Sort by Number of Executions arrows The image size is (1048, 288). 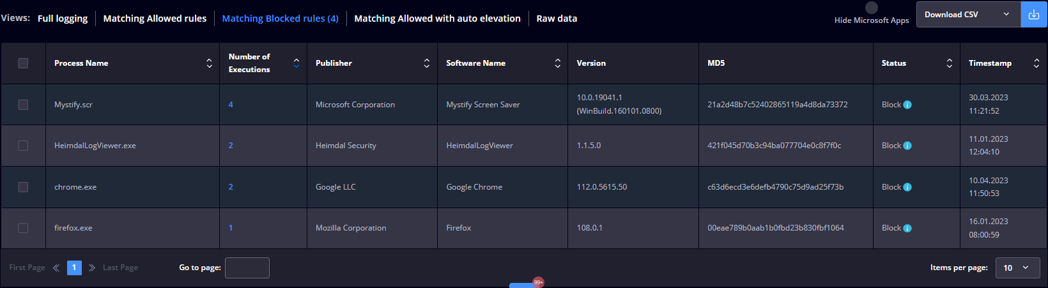tap(297, 63)
